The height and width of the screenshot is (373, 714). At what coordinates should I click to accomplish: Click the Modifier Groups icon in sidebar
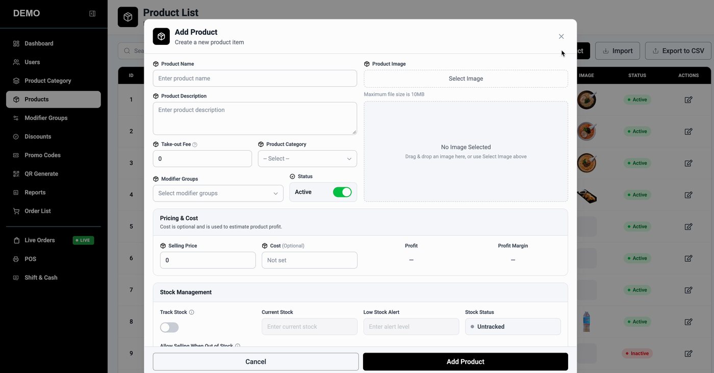pyautogui.click(x=16, y=118)
